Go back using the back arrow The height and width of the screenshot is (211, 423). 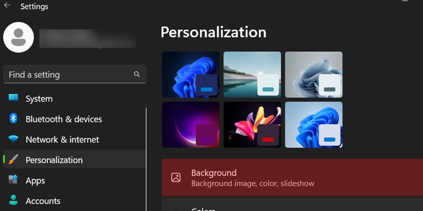click(7, 6)
